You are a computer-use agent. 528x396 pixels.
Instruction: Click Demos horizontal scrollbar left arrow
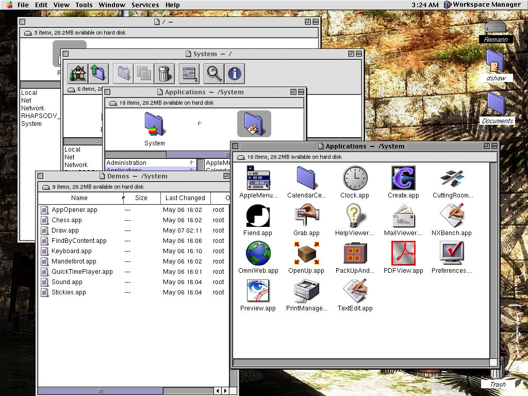click(218, 391)
